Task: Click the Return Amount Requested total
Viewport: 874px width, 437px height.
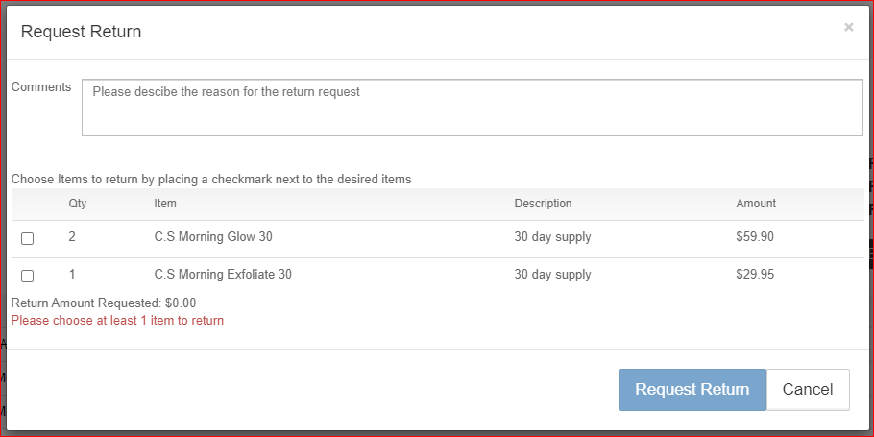Action: click(x=104, y=303)
